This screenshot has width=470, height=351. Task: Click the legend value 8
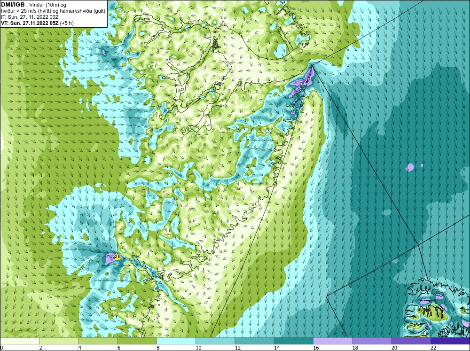[158, 348]
